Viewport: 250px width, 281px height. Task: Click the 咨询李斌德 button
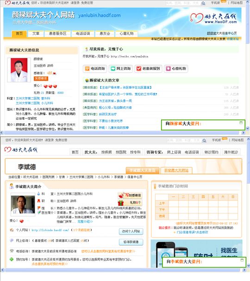(x=131, y=242)
